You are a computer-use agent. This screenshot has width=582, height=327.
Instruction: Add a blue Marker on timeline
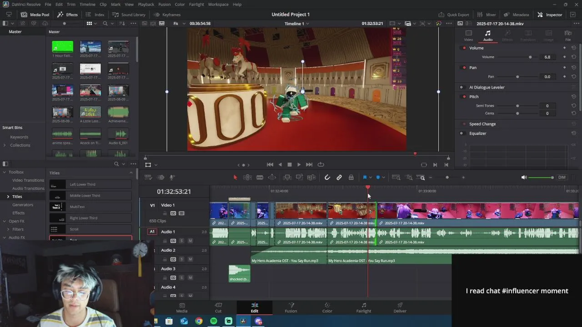coord(378,178)
